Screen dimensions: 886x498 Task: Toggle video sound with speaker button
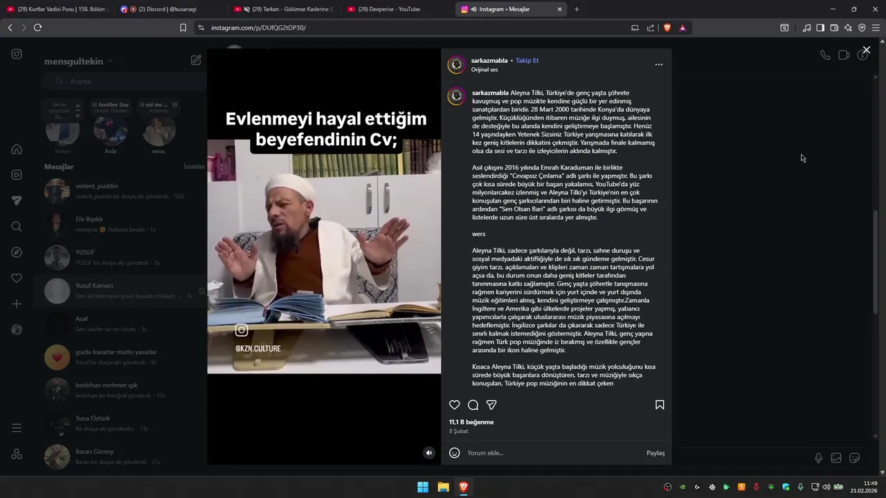(429, 452)
